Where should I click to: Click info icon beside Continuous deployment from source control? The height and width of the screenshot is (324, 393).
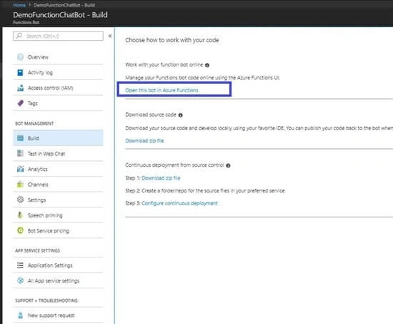pos(228,166)
